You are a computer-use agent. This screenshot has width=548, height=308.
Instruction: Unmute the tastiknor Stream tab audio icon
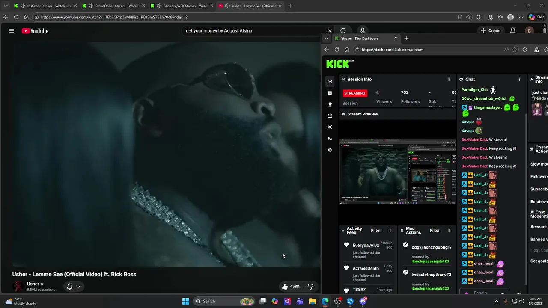click(x=23, y=6)
